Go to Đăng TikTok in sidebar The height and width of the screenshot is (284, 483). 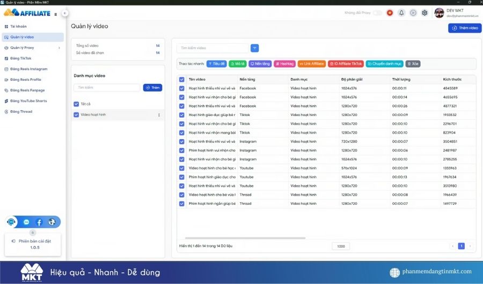point(21,58)
